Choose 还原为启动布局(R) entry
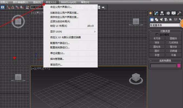Image resolution: width=183 pixels, height=108 pixels. [70, 21]
